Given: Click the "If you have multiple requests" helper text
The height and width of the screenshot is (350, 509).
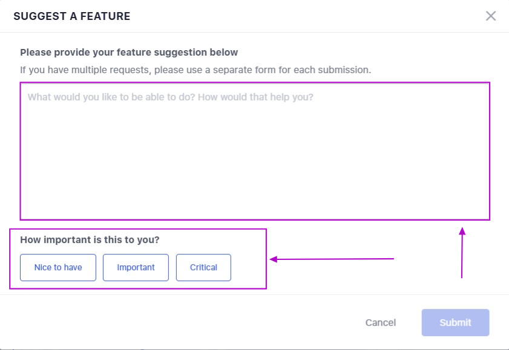Looking at the screenshot, I should click(85, 70).
